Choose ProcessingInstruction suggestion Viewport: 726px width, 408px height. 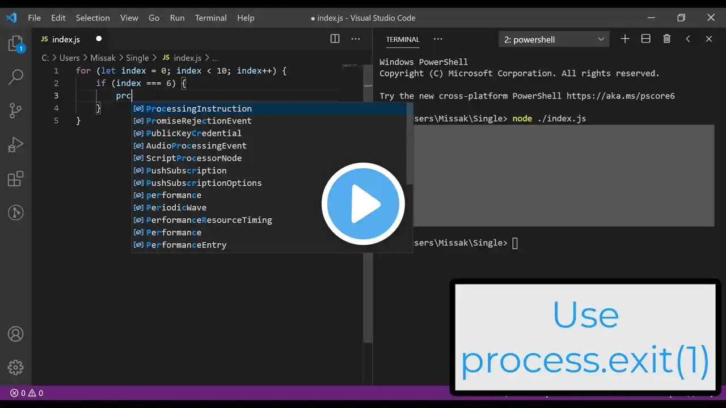(269, 108)
